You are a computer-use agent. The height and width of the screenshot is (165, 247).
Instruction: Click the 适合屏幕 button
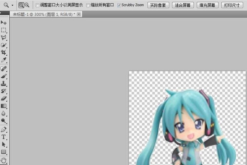point(183,5)
